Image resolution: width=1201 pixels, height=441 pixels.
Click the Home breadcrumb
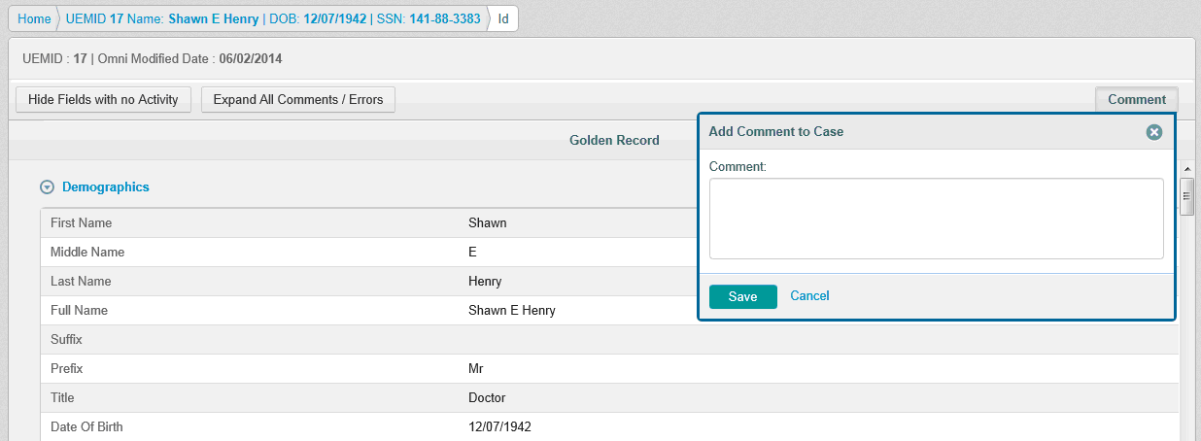(x=34, y=18)
